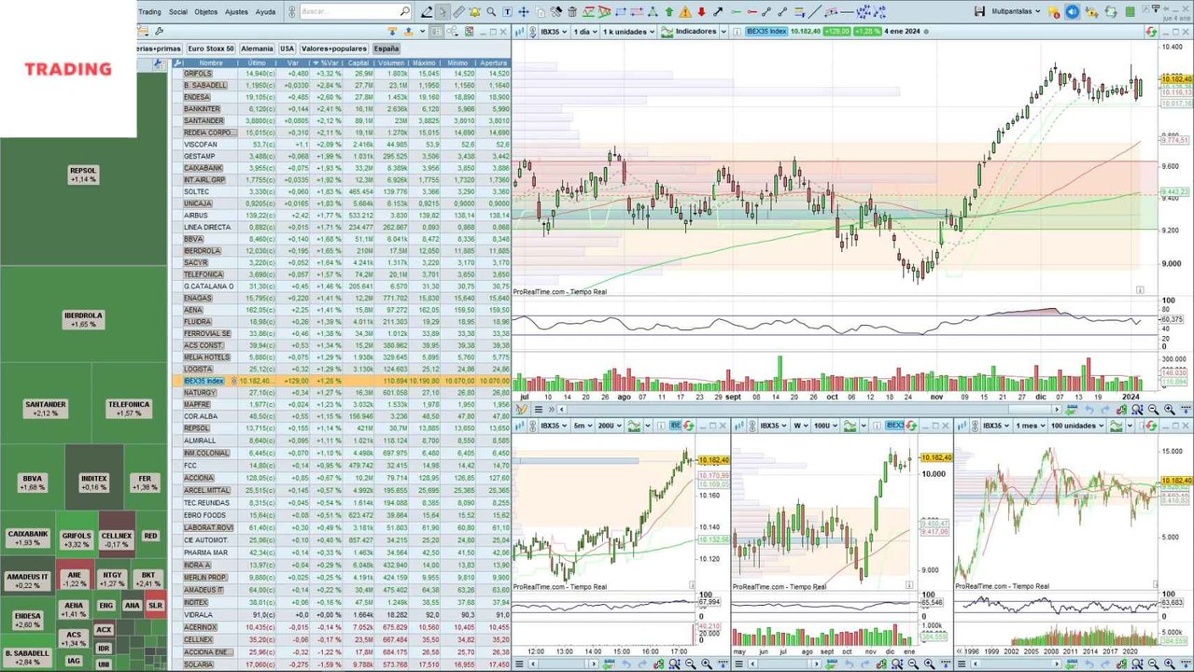This screenshot has height=672, width=1194.
Task: Click the trash delete objects icon
Action: click(x=573, y=11)
